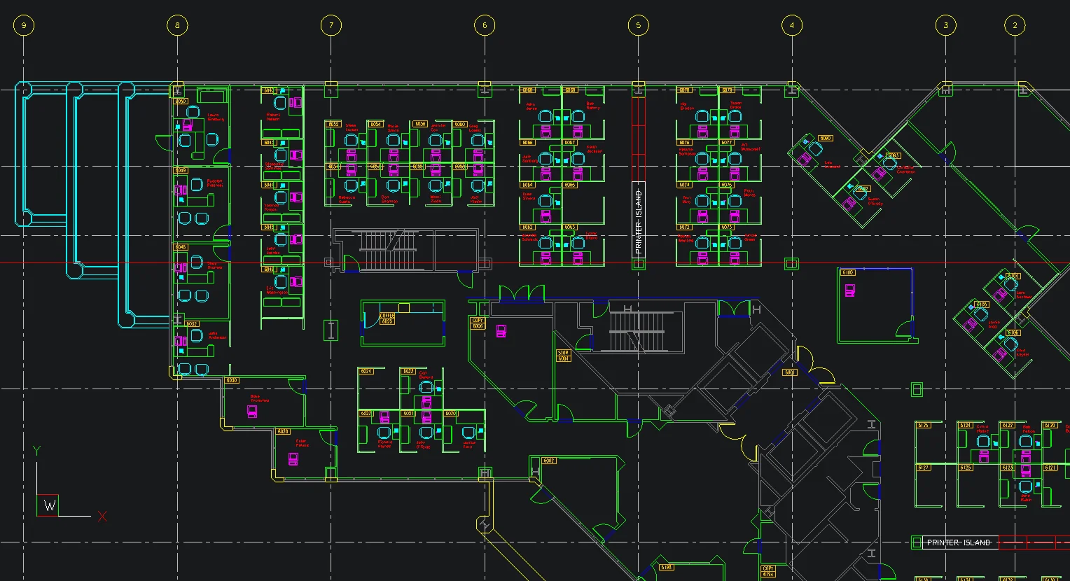This screenshot has height=581, width=1070.
Task: Select room tag 6077
Action: point(727,143)
